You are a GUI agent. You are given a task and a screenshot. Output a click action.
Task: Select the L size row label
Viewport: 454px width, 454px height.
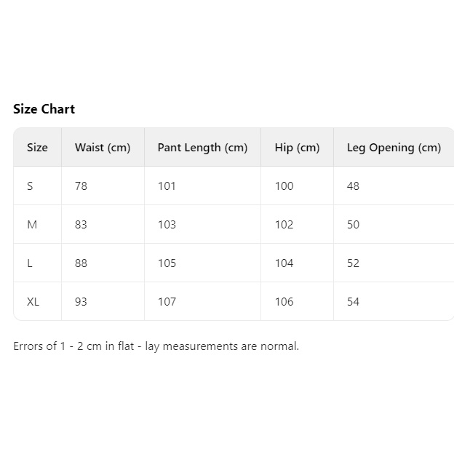pos(30,263)
